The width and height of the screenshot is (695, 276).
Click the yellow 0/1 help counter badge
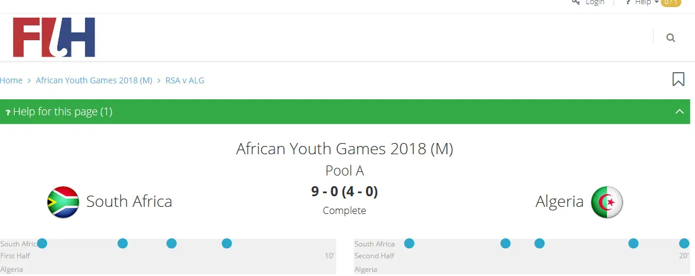[671, 2]
